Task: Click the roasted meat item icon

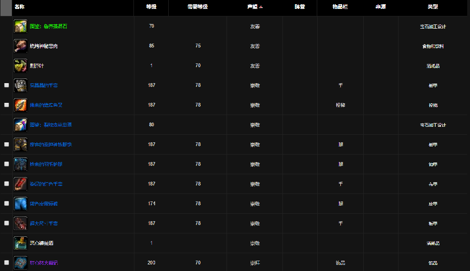Action: (x=20, y=46)
